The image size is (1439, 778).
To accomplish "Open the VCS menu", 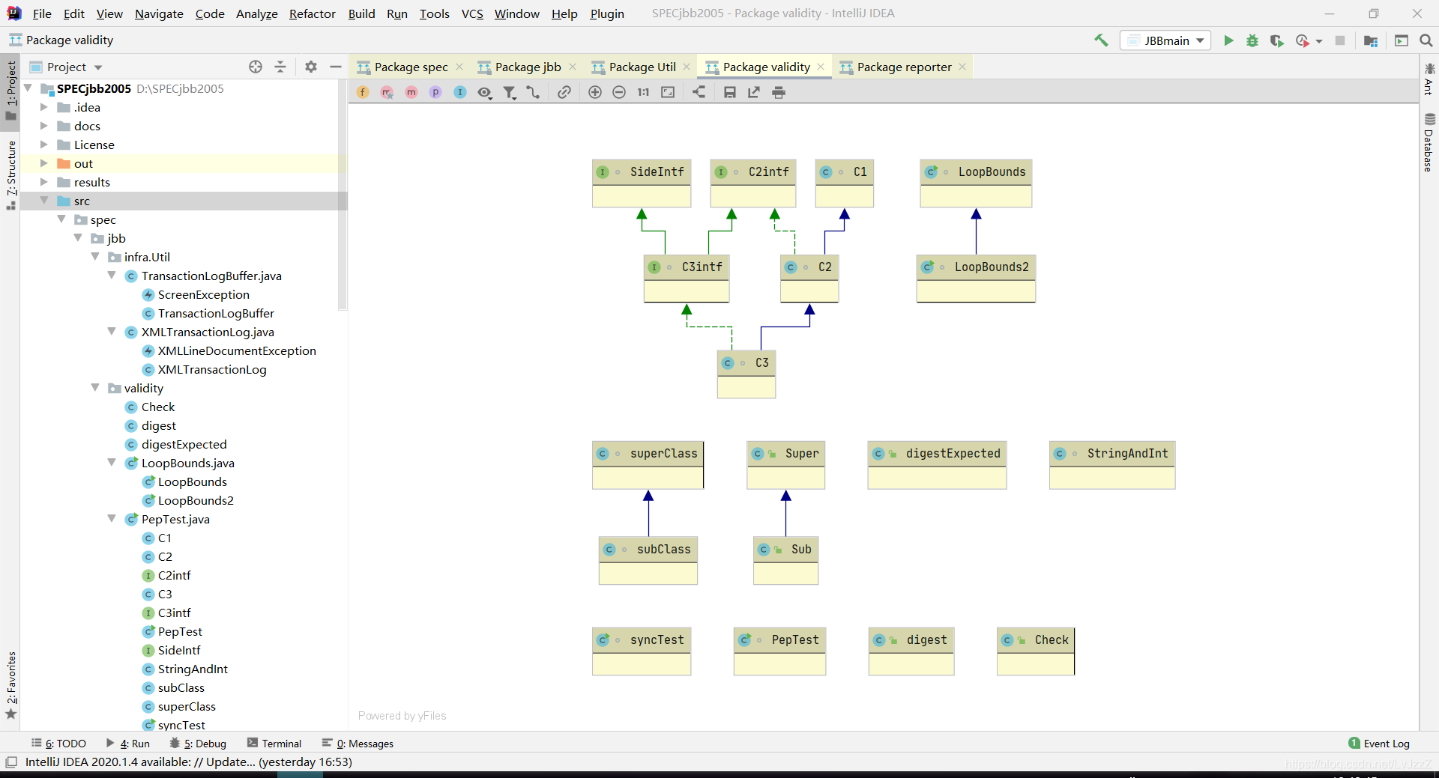I will [x=472, y=13].
